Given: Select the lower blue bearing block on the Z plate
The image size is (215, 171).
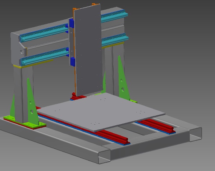Looking at the screenshot, I should (73, 62).
